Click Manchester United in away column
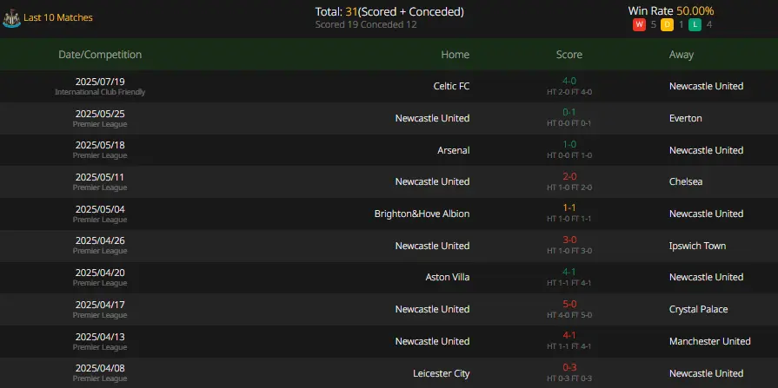 pos(709,341)
